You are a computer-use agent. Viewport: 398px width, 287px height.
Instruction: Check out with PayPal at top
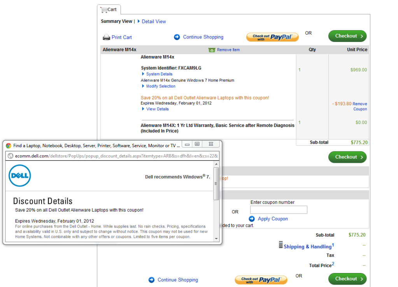(x=272, y=37)
